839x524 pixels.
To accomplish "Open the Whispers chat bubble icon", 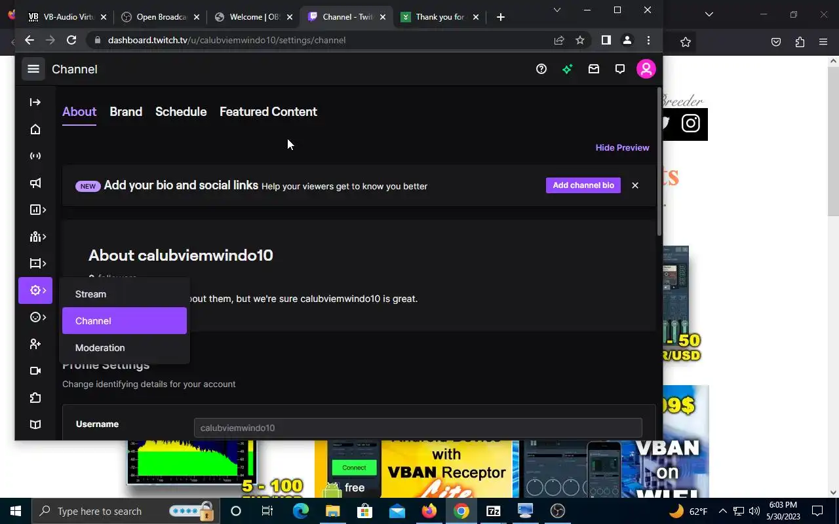I will [620, 69].
